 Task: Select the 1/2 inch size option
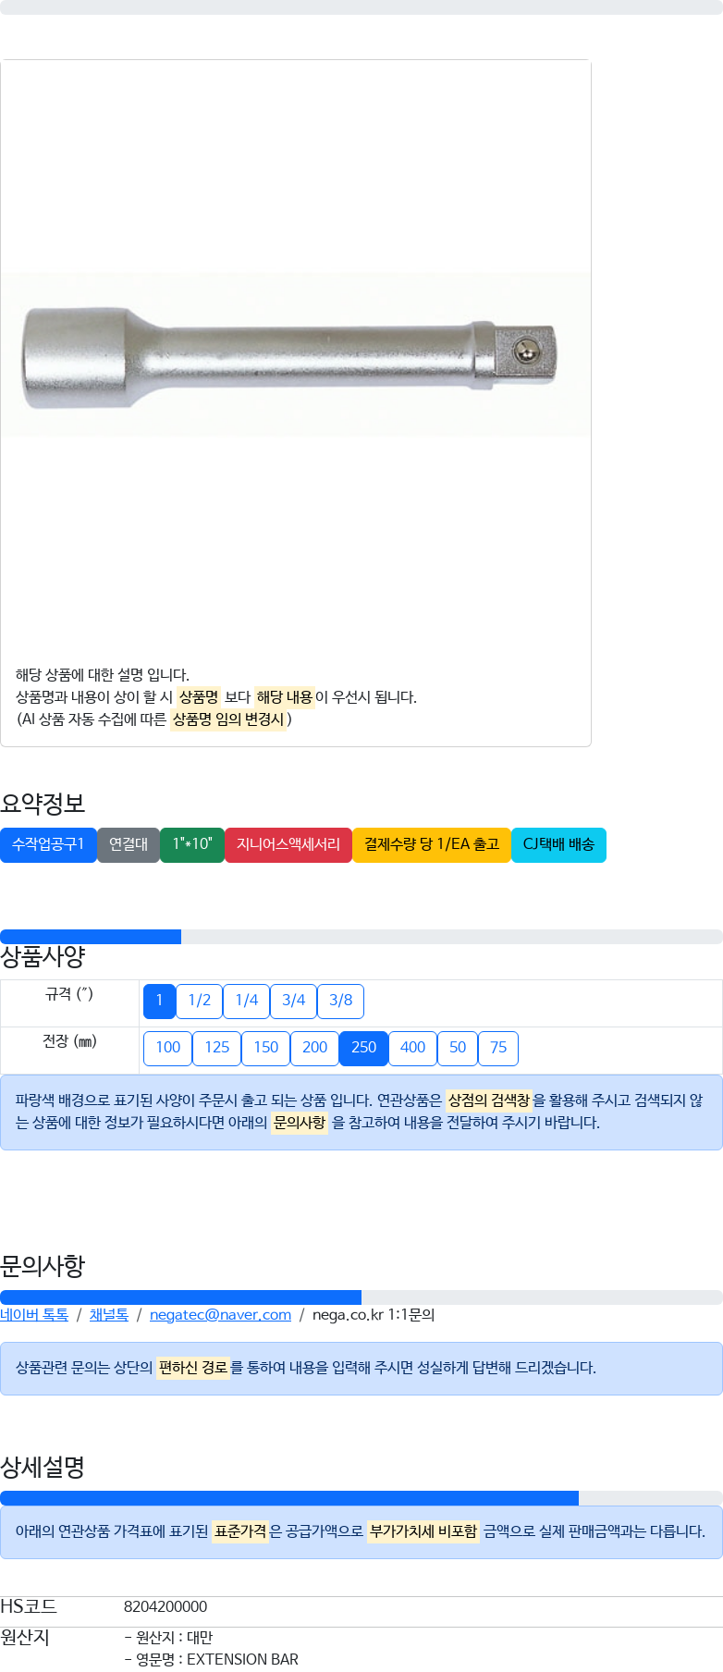pyautogui.click(x=199, y=1001)
